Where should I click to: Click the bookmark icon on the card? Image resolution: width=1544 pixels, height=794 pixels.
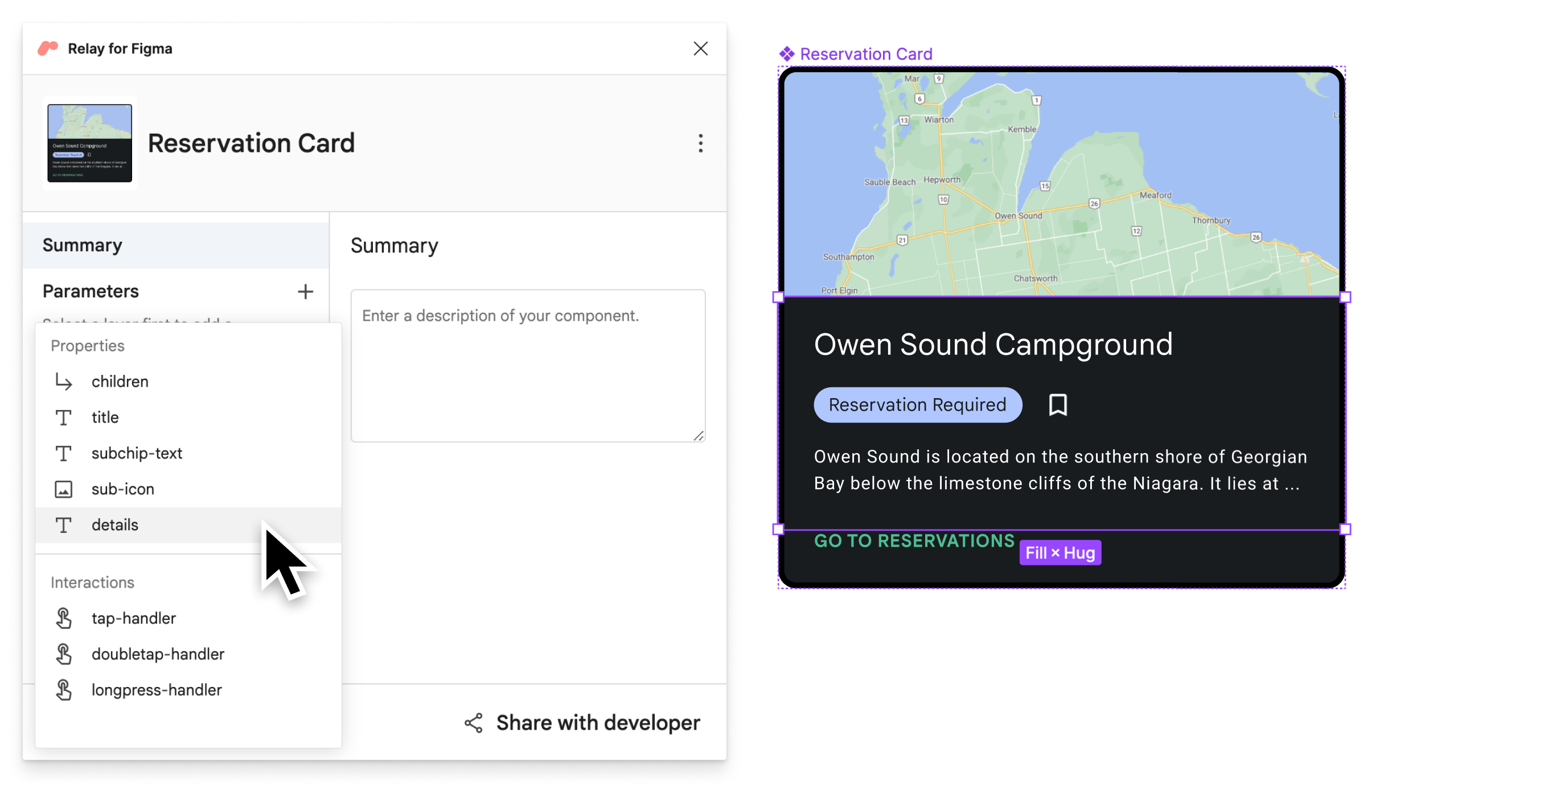pos(1058,405)
